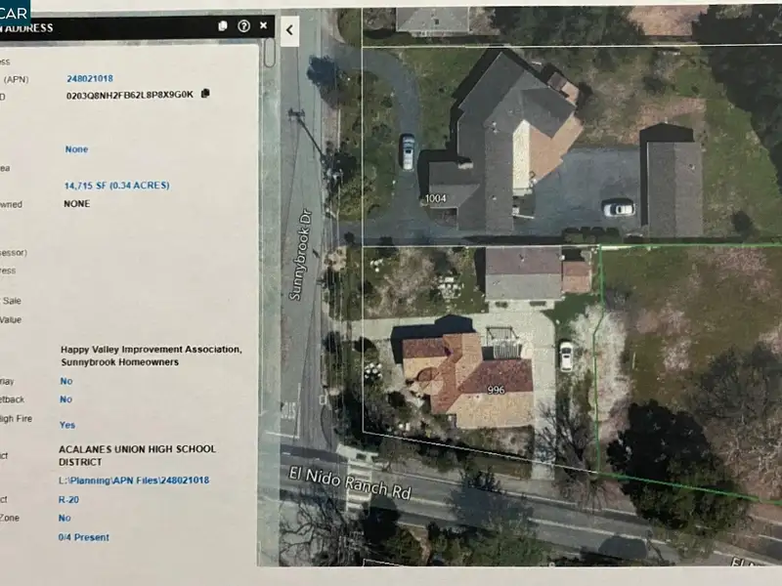Copy the parcel ID 0203Q8NH2FB62L8P8X9G0K
Viewport: 782px width, 586px height.
[x=205, y=94]
